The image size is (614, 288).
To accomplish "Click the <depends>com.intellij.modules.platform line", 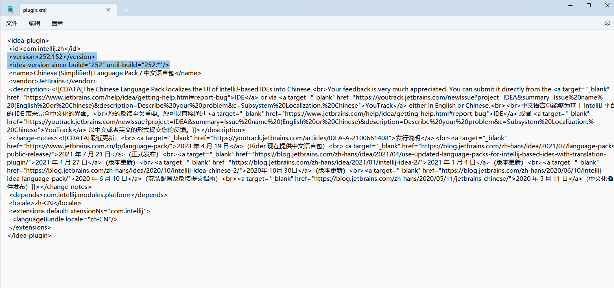I will pos(88,195).
